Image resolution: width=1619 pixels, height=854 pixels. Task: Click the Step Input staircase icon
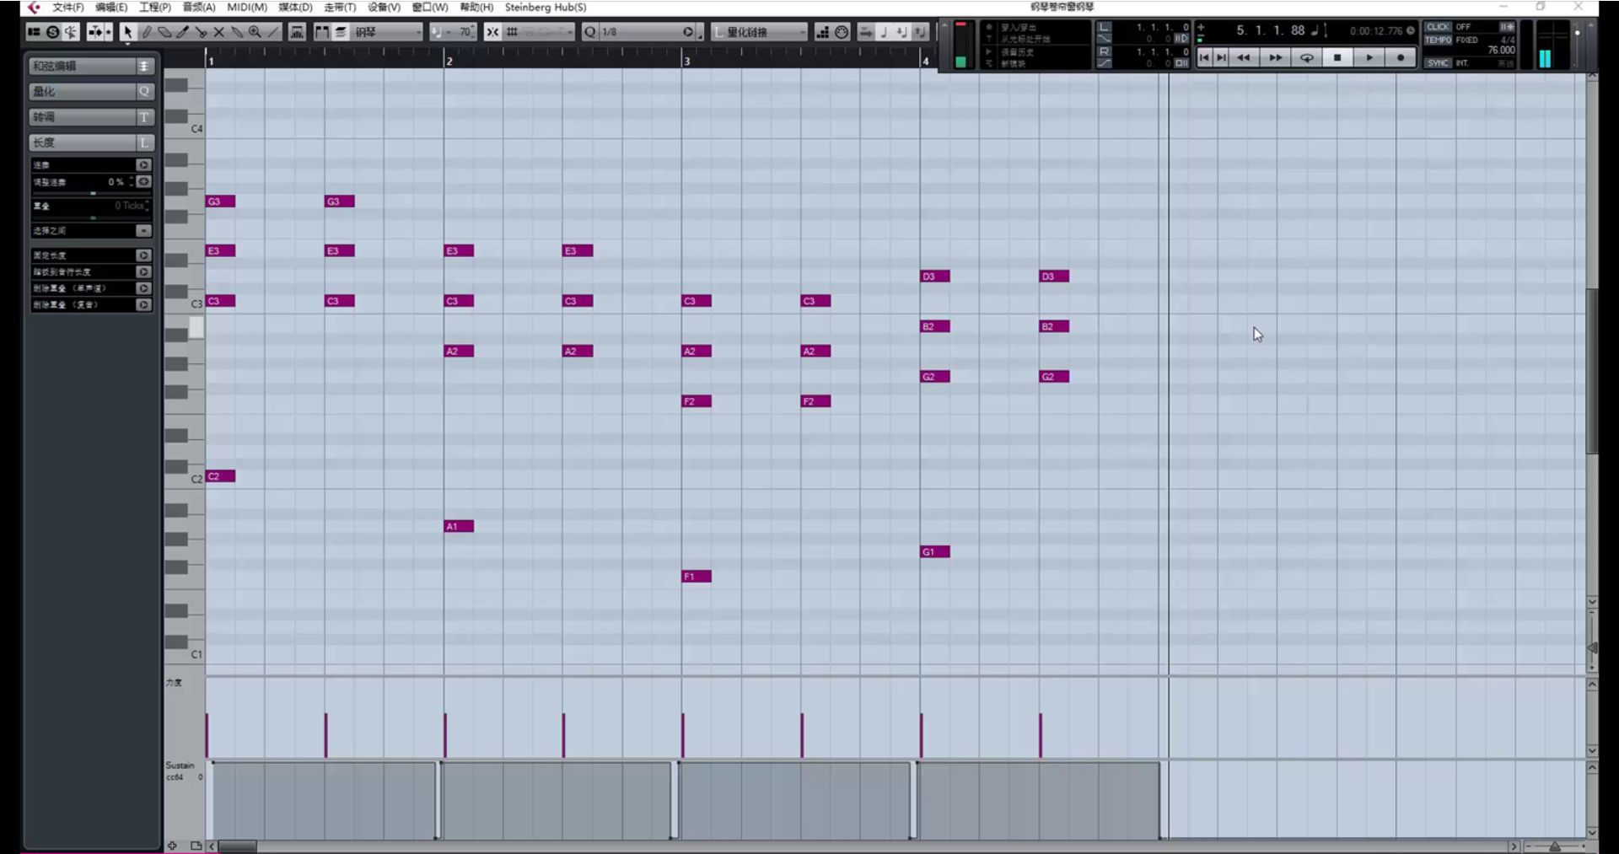point(823,32)
